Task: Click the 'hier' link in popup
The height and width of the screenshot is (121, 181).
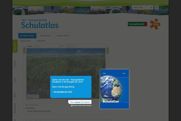Action: (x=66, y=87)
